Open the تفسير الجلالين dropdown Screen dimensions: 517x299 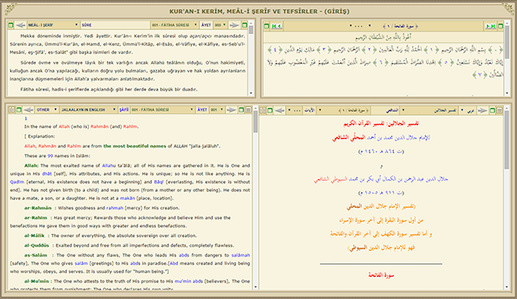pyautogui.click(x=430, y=110)
